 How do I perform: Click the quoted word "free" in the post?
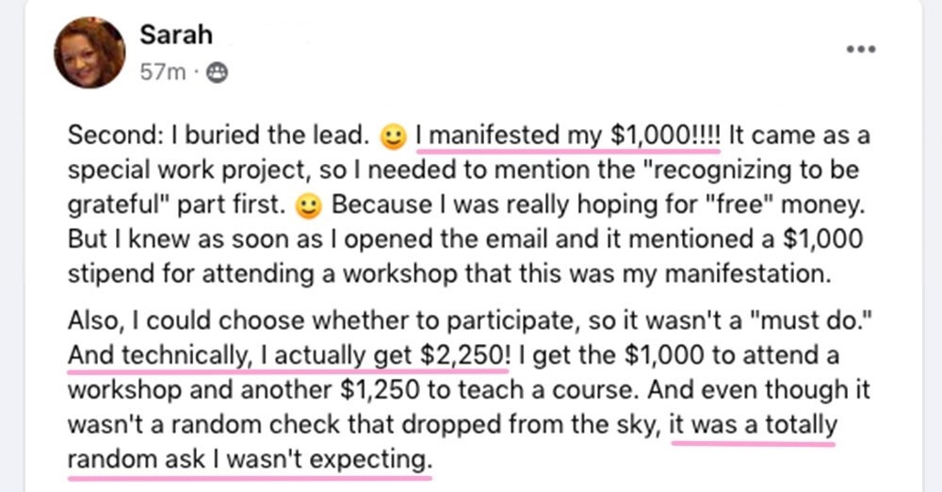point(740,205)
